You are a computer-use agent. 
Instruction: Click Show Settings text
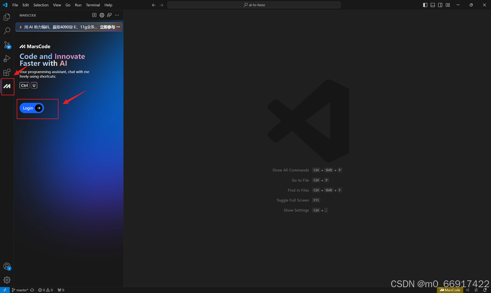pos(296,210)
